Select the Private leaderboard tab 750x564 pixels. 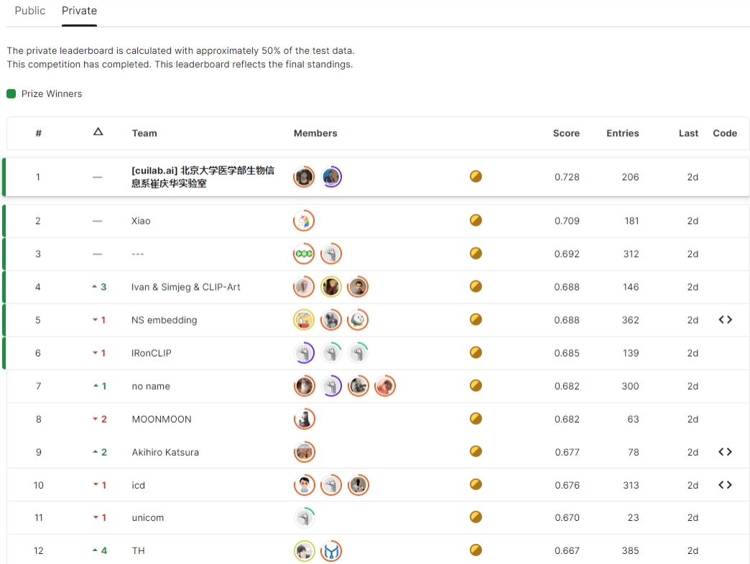coord(79,11)
